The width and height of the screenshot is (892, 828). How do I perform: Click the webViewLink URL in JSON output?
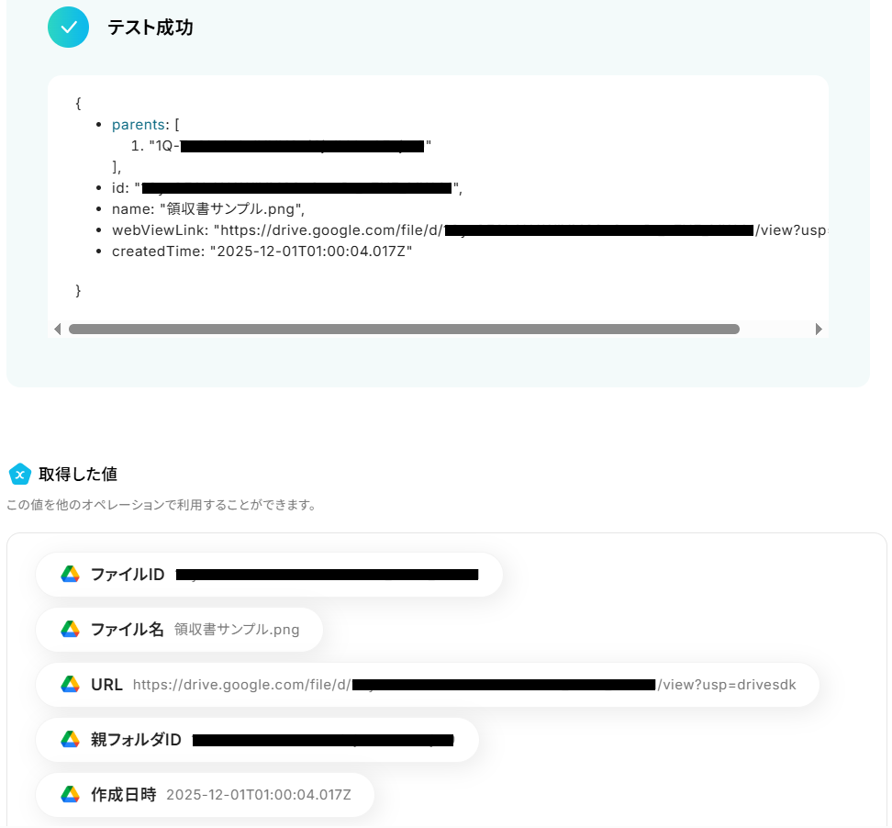click(x=520, y=230)
